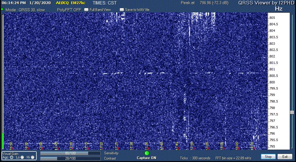This screenshot has width=296, height=162.
Task: Click the 800 Hz frequency scale label
Action: pos(272,82)
